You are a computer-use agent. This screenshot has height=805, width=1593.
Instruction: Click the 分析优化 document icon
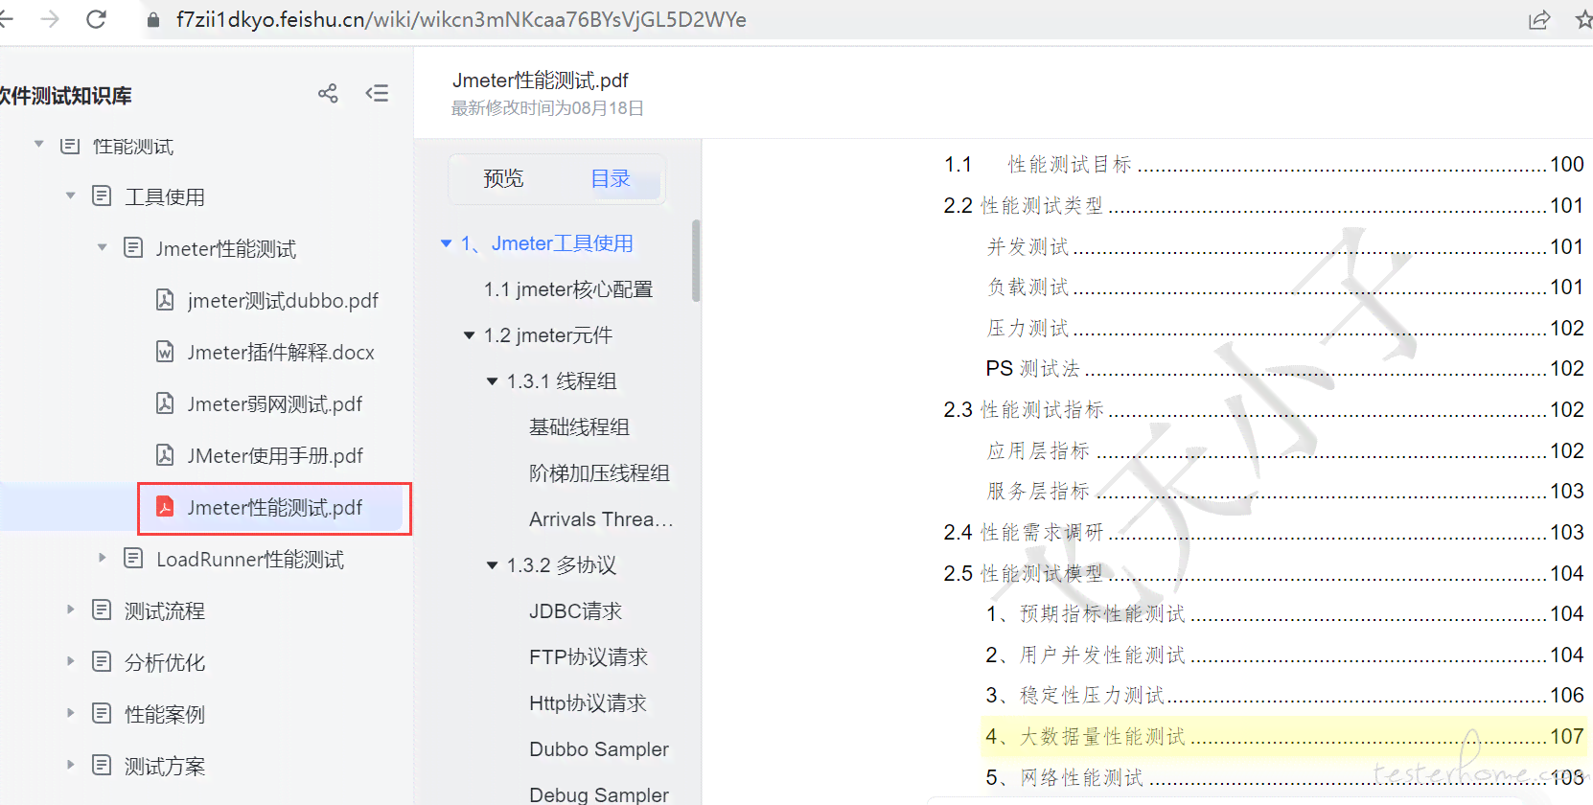tap(102, 662)
